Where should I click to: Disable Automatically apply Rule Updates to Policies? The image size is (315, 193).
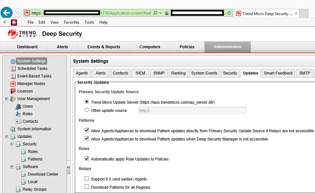click(87, 159)
